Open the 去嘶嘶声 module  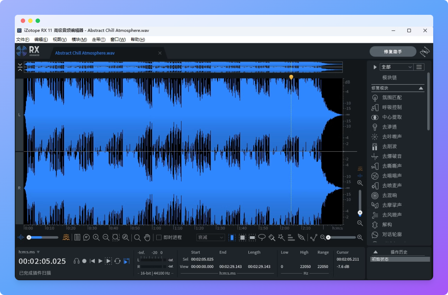coord(398,166)
